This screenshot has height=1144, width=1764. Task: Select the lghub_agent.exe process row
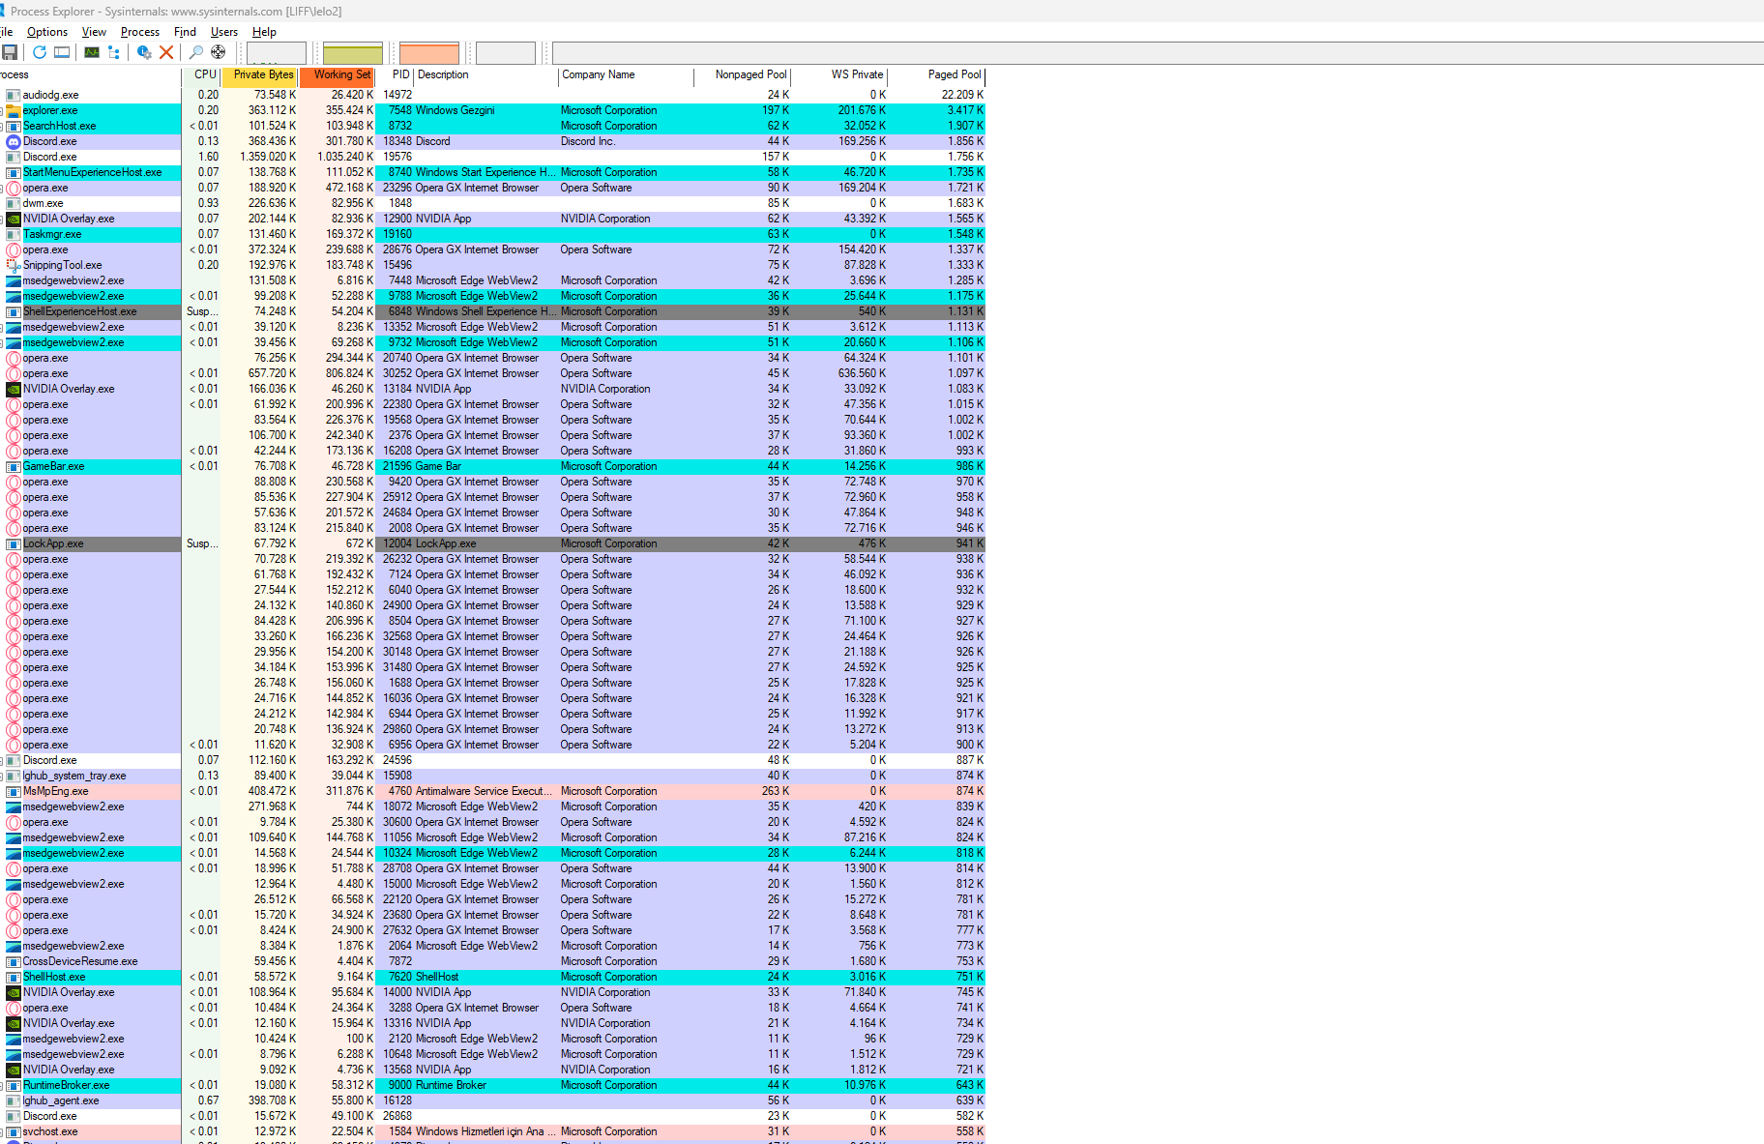point(492,1100)
